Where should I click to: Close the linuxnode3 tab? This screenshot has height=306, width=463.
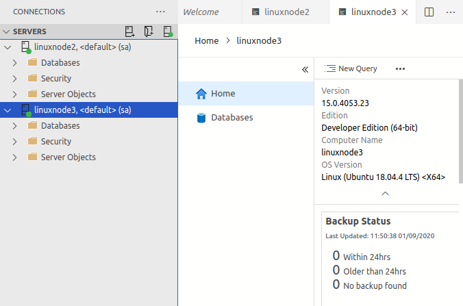click(x=405, y=12)
